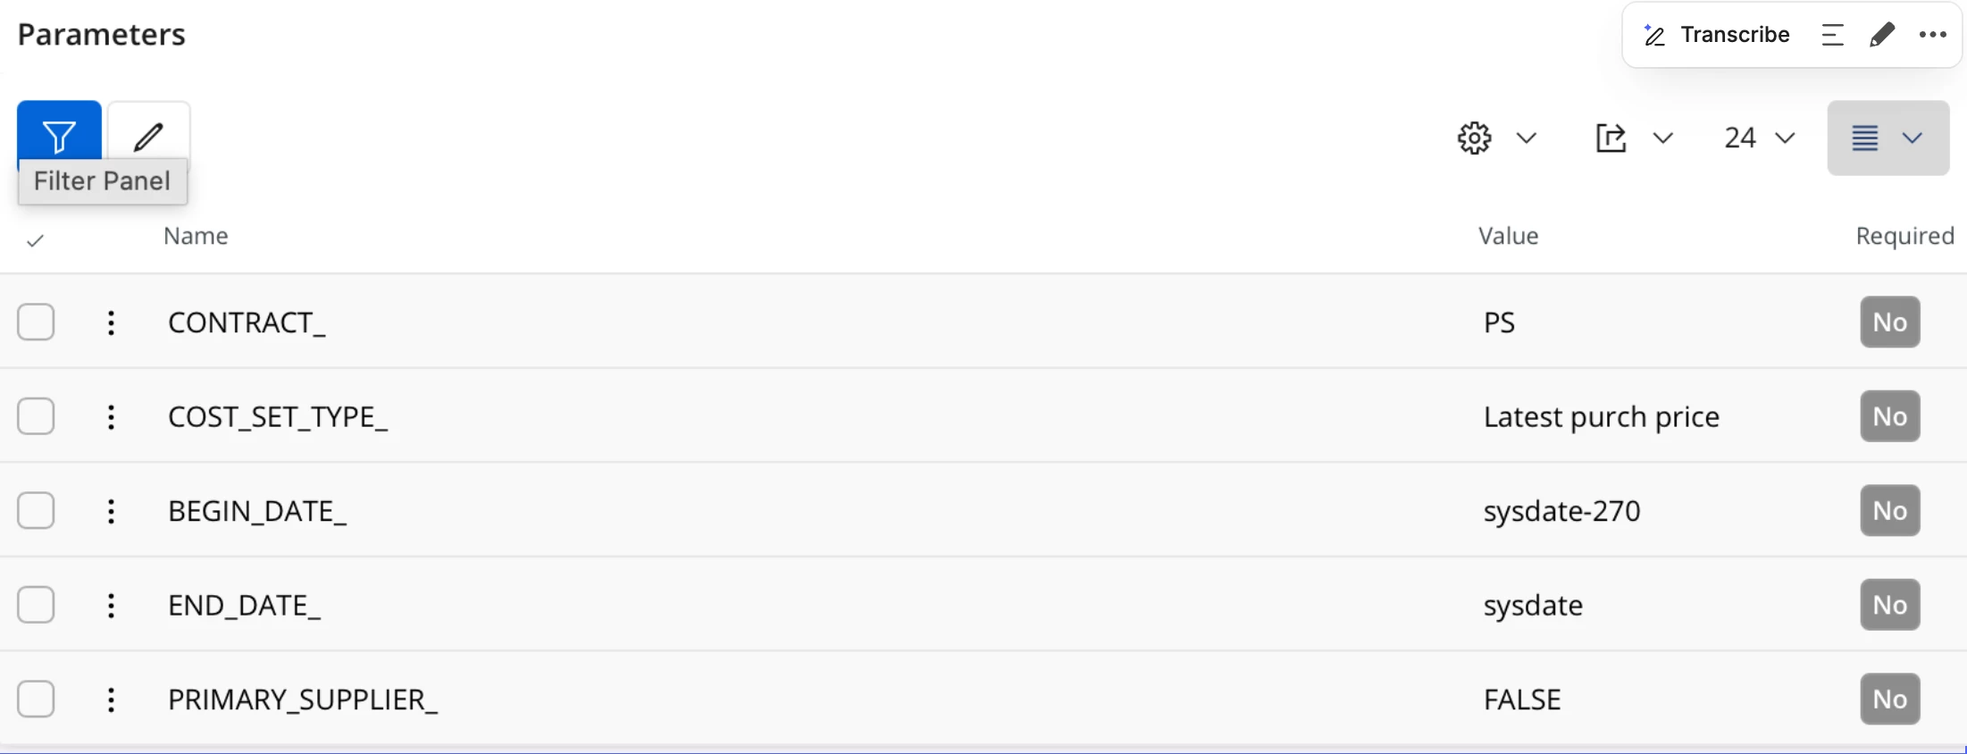The image size is (1967, 754).
Task: Expand the settings gear dropdown arrow
Action: pyautogui.click(x=1527, y=138)
